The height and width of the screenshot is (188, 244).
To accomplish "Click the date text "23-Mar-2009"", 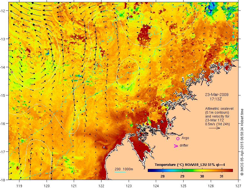I will (x=217, y=95).
